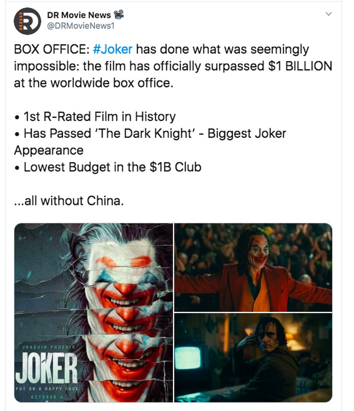Visit the @DRMovieNews1 handle link
354x411 pixels.
(80, 26)
